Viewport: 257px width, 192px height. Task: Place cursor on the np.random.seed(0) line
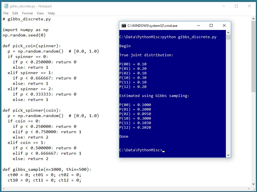(x=24, y=35)
